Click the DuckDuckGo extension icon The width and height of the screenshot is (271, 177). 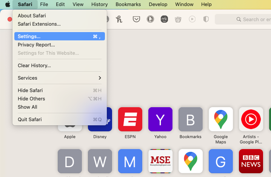(x=150, y=19)
